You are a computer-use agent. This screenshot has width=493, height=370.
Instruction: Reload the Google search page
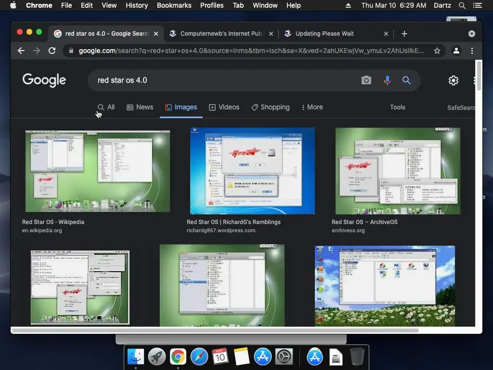52,51
